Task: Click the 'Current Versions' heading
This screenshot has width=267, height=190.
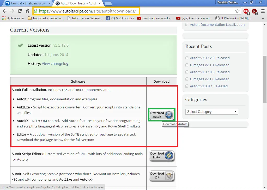Action: 30,30
